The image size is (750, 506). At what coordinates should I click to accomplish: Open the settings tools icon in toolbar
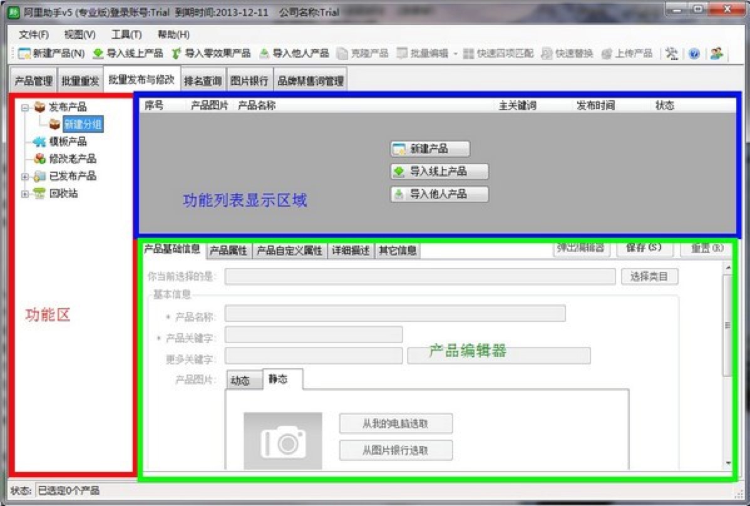pyautogui.click(x=672, y=54)
